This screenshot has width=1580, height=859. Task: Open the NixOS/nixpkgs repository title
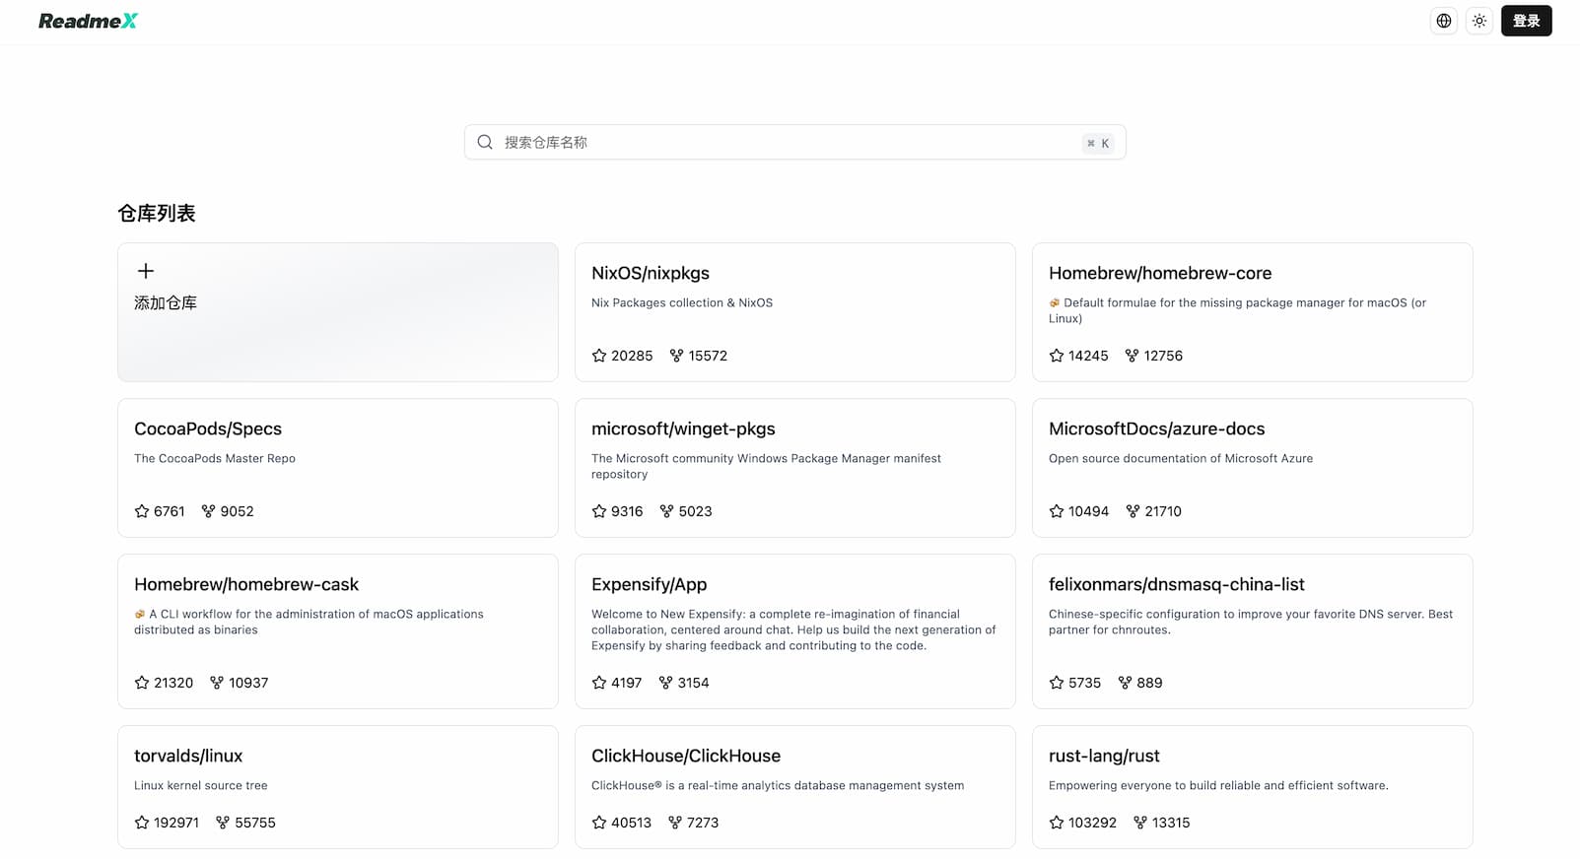tap(651, 273)
